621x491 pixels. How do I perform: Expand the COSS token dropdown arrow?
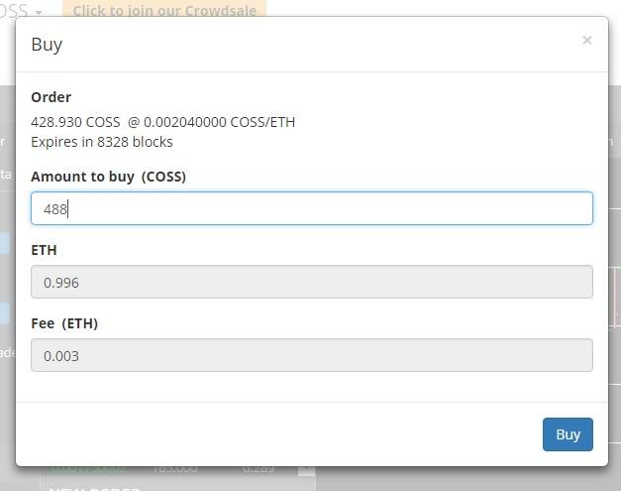[x=39, y=13]
